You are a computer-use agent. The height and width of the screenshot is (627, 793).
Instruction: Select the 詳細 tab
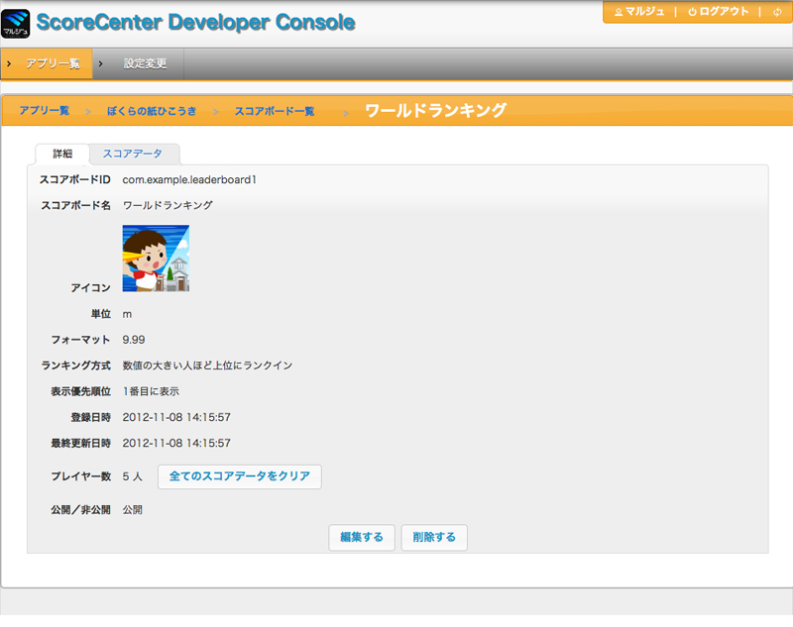[62, 155]
